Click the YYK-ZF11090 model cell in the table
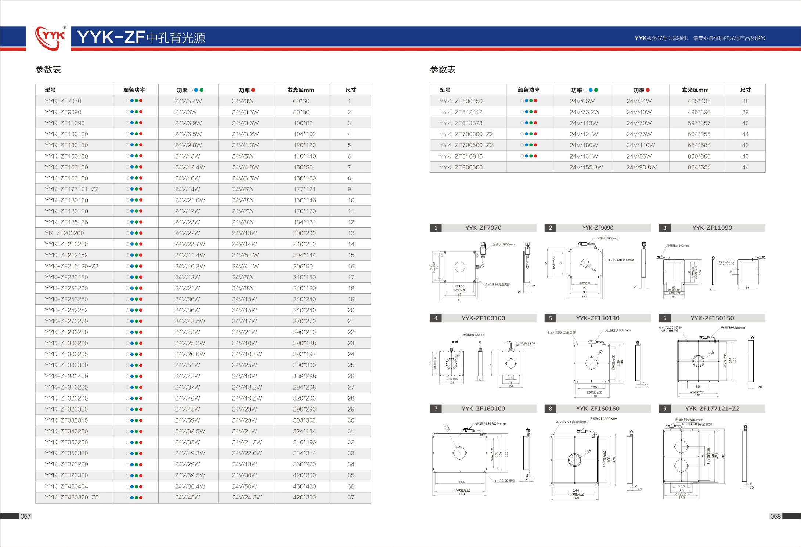Image resolution: width=801 pixels, height=547 pixels. 65,123
